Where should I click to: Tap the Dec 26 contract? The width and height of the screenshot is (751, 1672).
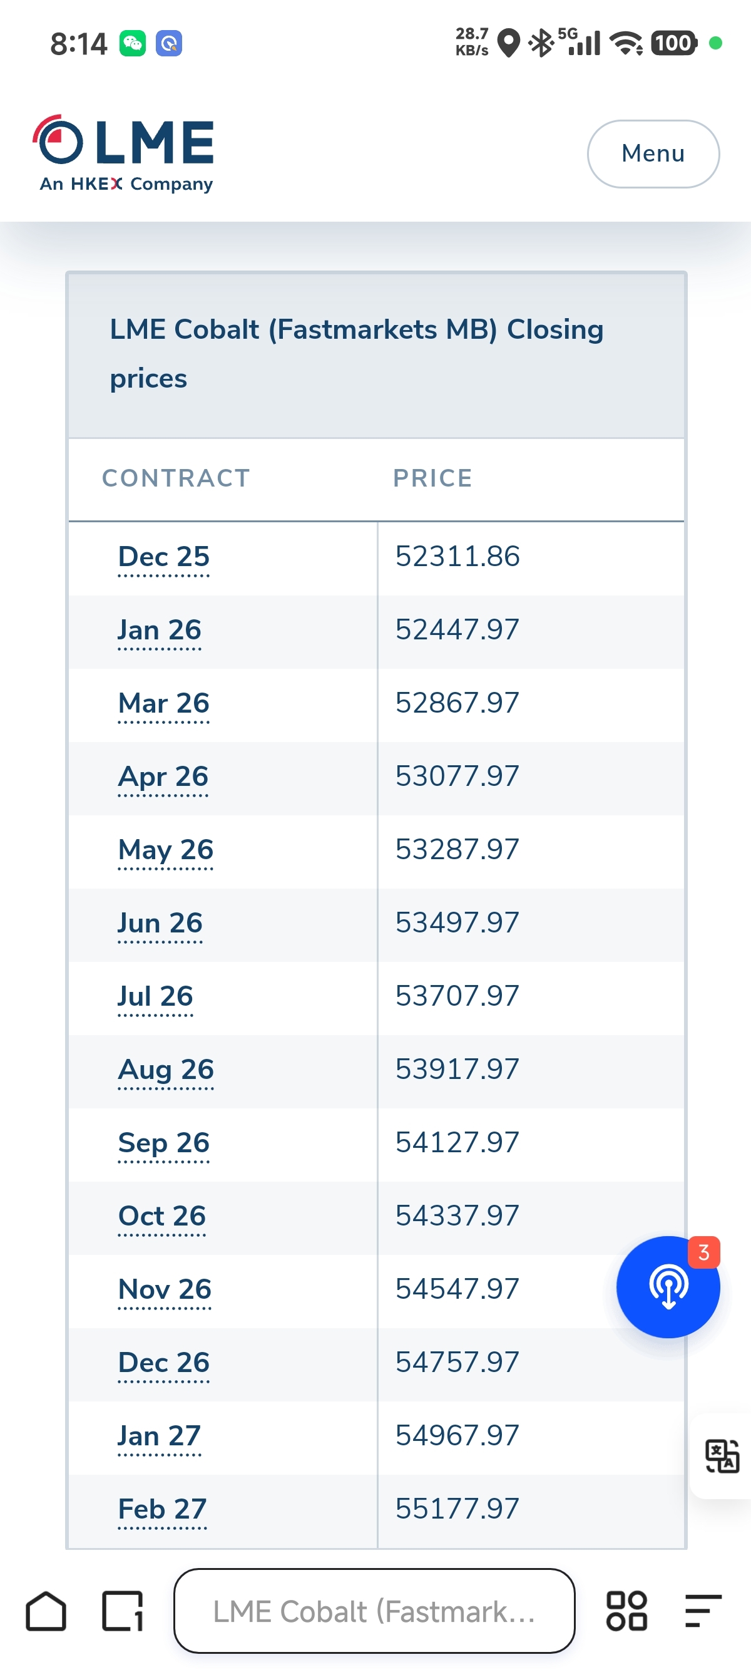pyautogui.click(x=163, y=1363)
